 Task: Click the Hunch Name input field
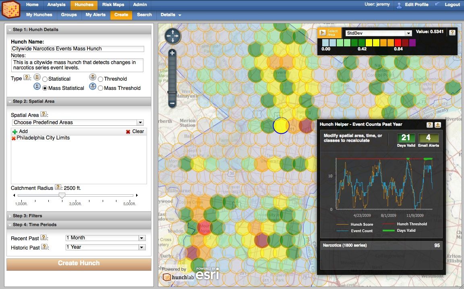pyautogui.click(x=77, y=48)
